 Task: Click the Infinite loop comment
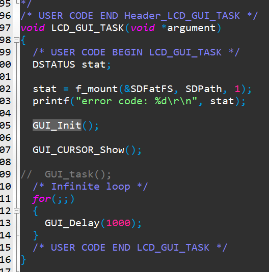pyautogui.click(x=90, y=187)
